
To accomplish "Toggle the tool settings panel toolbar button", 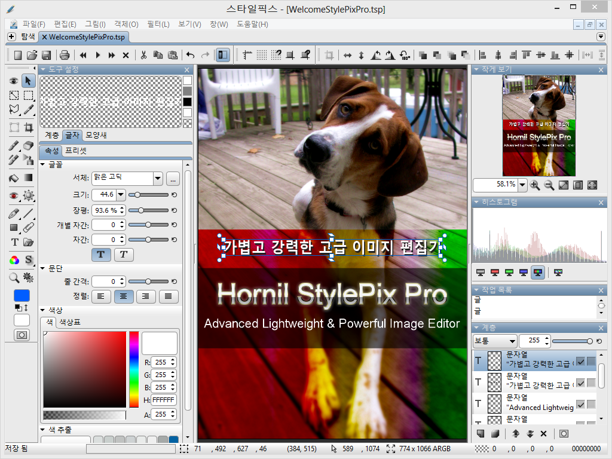I will 223,55.
